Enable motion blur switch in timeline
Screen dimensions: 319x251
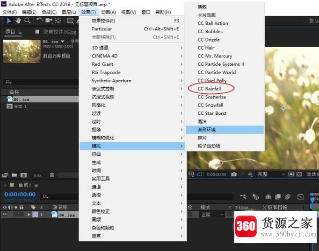point(288,196)
